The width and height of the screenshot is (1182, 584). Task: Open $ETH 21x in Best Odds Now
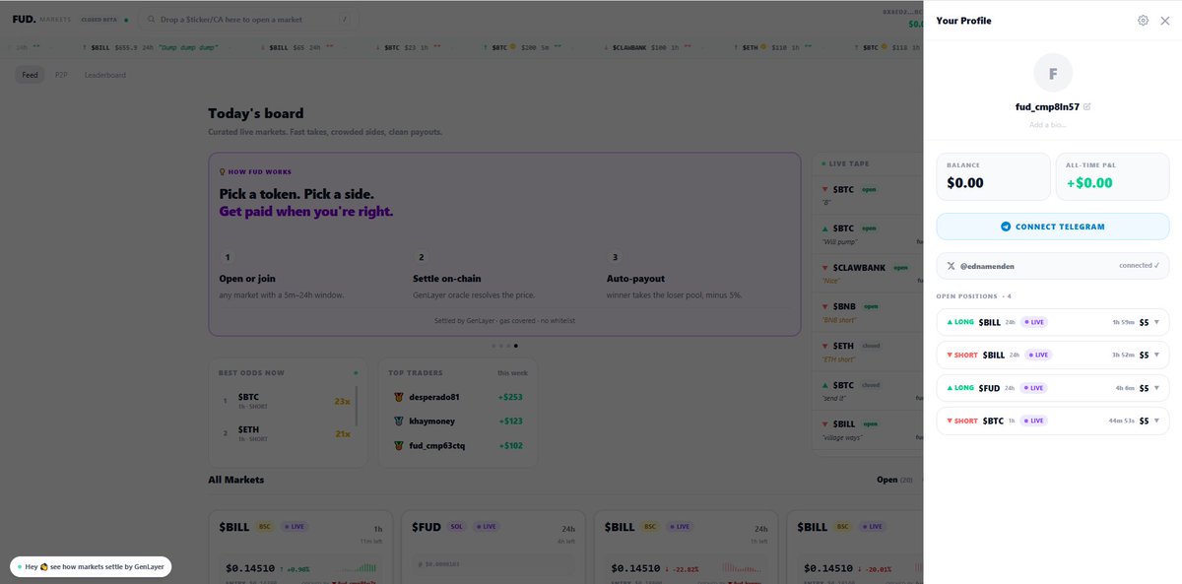[x=286, y=433]
